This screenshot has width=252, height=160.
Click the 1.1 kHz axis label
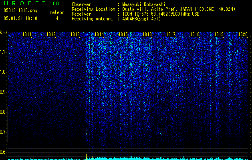click(3, 52)
